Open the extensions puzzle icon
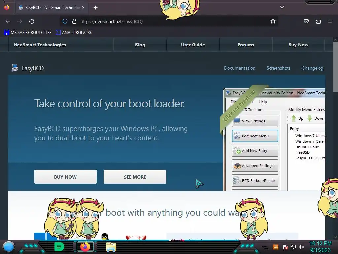This screenshot has height=254, width=338. [x=318, y=21]
